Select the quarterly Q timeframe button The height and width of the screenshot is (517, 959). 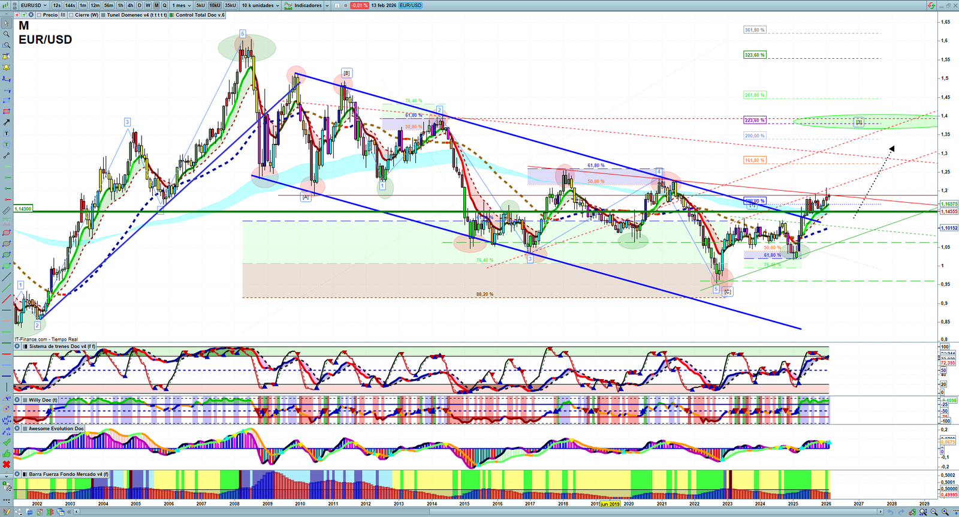[x=165, y=5]
